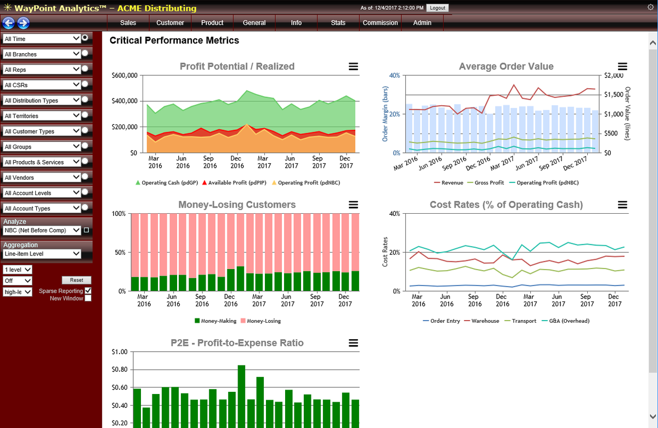The image size is (658, 428).
Task: Select the All Branches radio button
Action: pos(86,54)
